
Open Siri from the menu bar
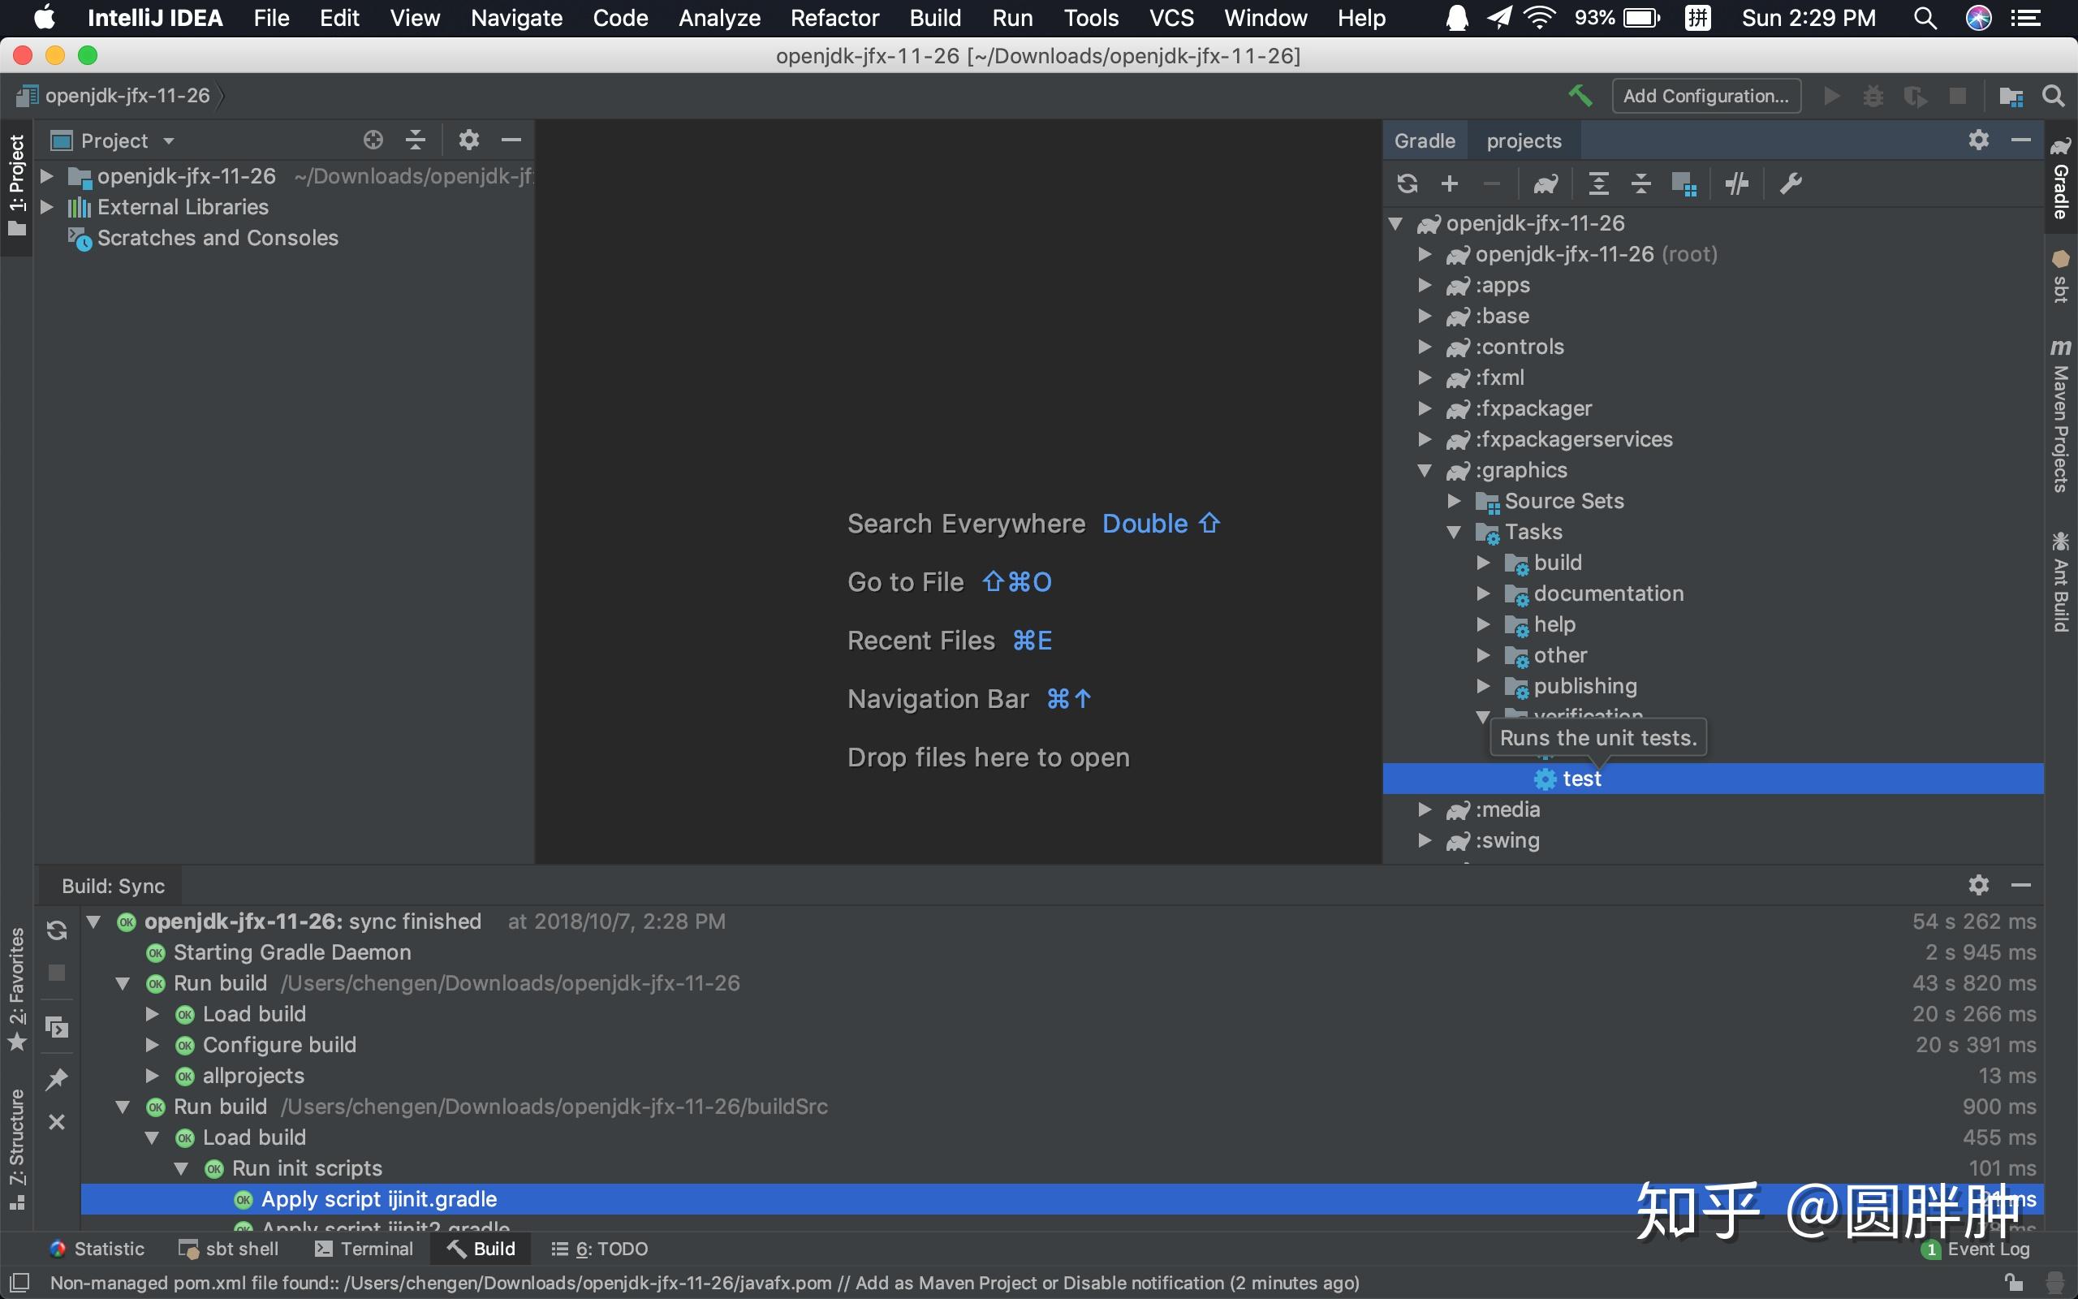click(1978, 18)
